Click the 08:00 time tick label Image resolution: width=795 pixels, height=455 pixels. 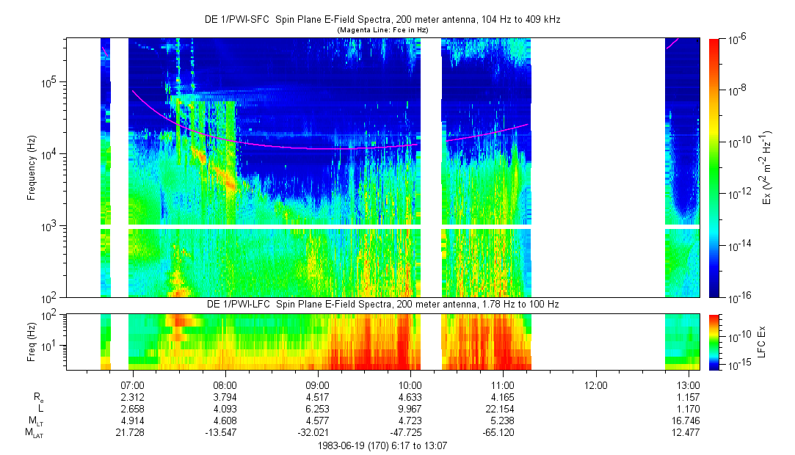(225, 385)
